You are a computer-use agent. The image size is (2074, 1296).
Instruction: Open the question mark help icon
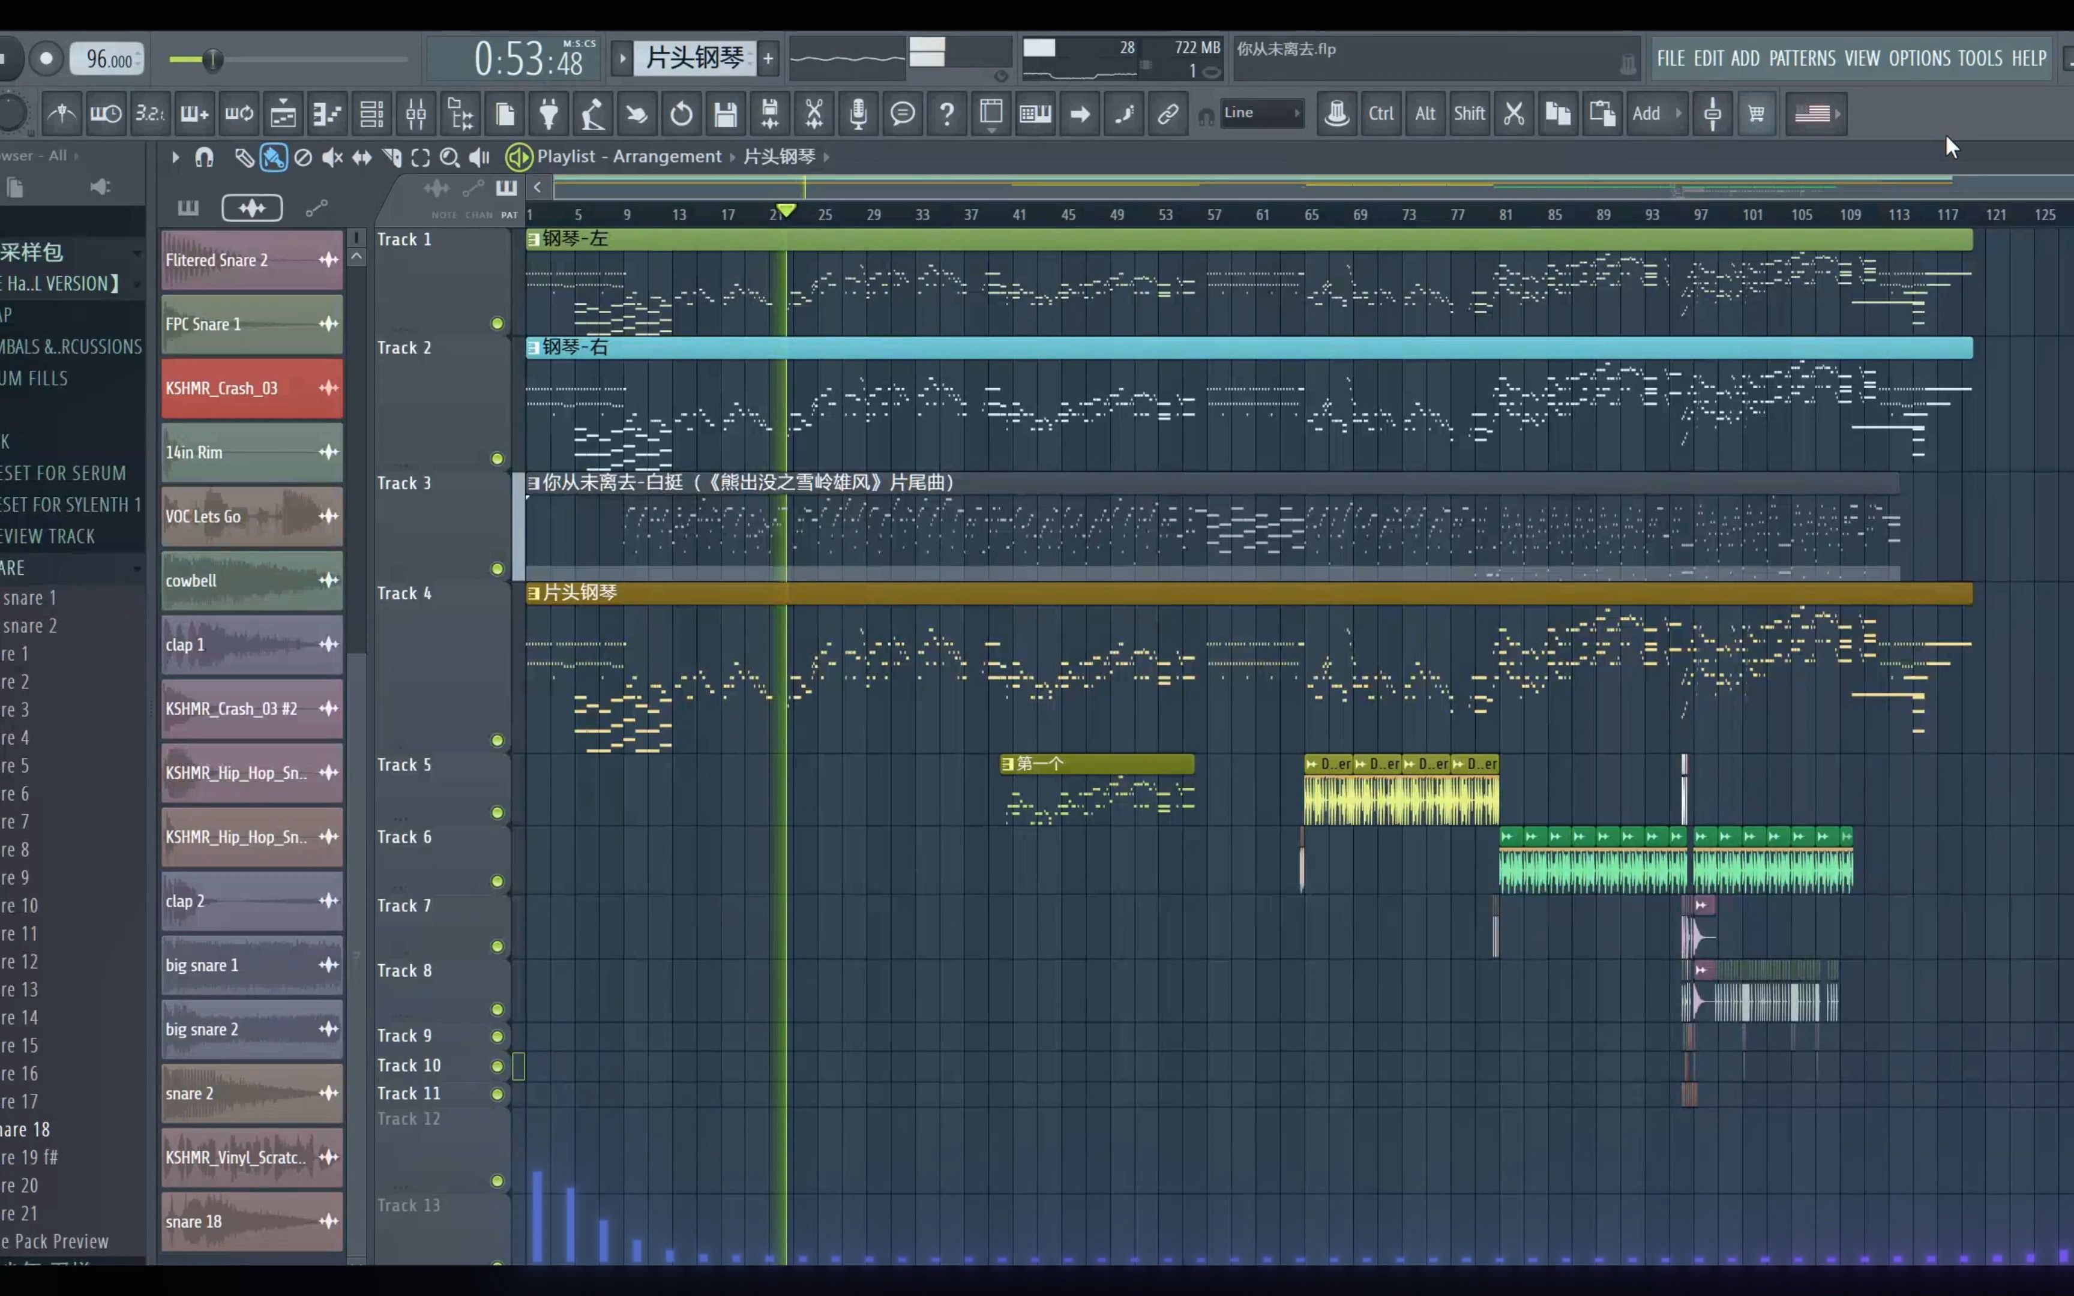(x=946, y=113)
